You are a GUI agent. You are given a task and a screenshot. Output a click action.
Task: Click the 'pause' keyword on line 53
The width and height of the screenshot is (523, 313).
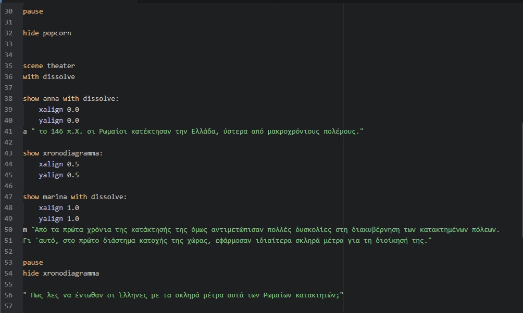coord(33,263)
